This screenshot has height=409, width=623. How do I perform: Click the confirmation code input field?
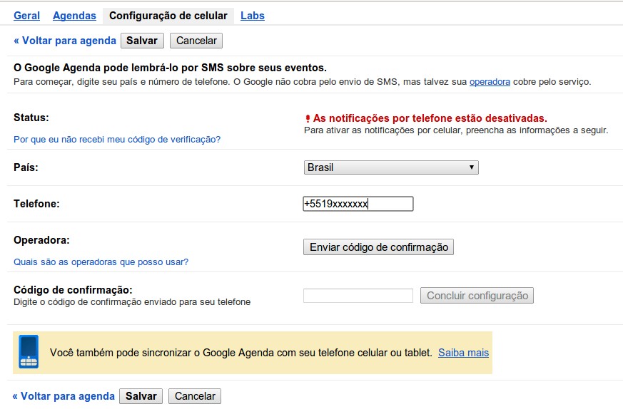358,296
